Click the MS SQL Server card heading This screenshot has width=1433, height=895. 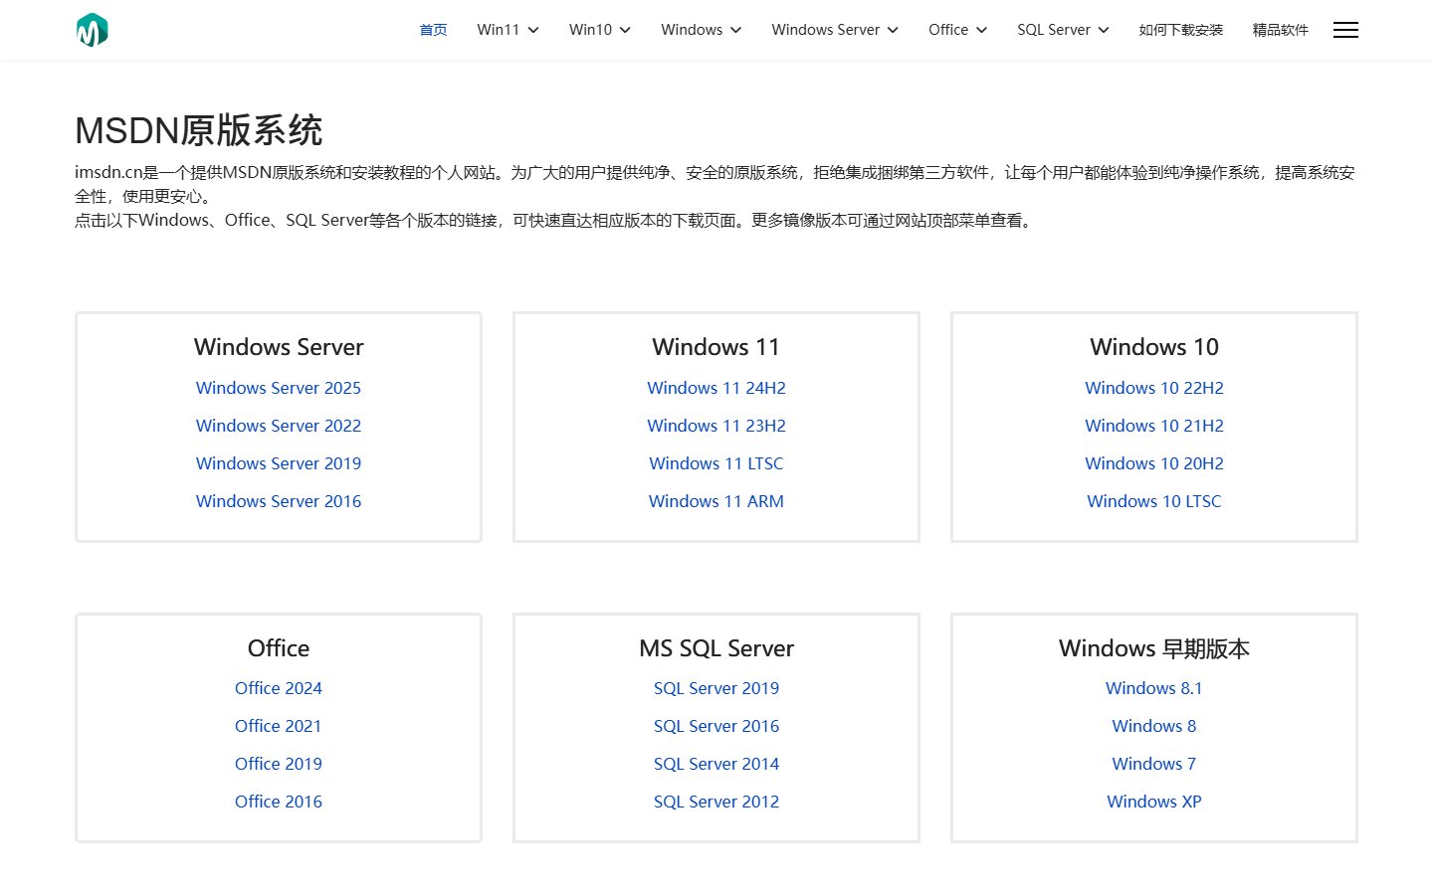coord(716,648)
